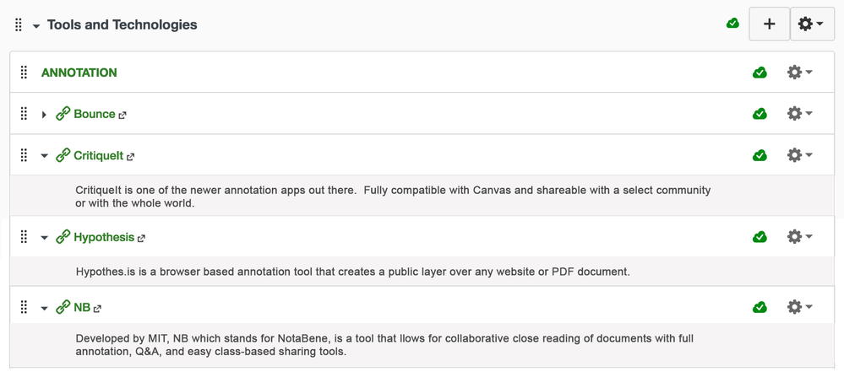Click the drag handle for ANNOTATION header
This screenshot has width=844, height=377.
[x=24, y=73]
